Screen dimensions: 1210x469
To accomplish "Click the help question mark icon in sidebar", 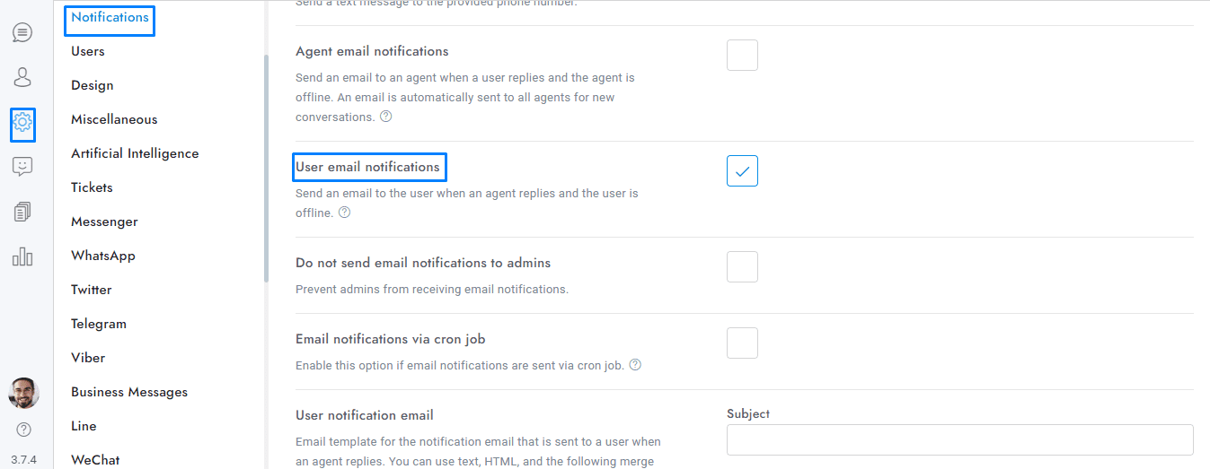I will 23,430.
